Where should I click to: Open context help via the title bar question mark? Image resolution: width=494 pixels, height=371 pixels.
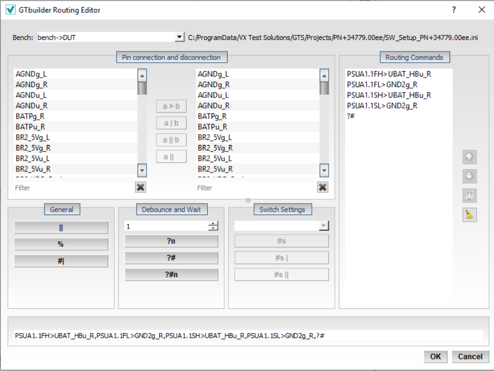point(453,9)
